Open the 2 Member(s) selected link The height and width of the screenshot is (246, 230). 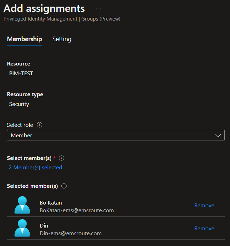pos(35,168)
